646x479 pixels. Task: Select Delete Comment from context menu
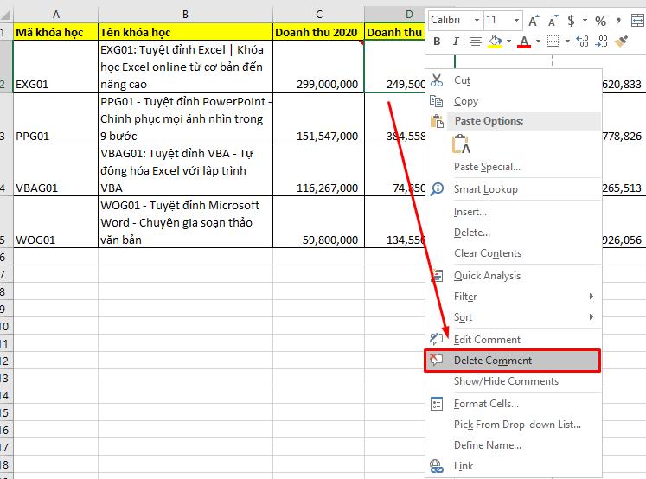click(493, 361)
